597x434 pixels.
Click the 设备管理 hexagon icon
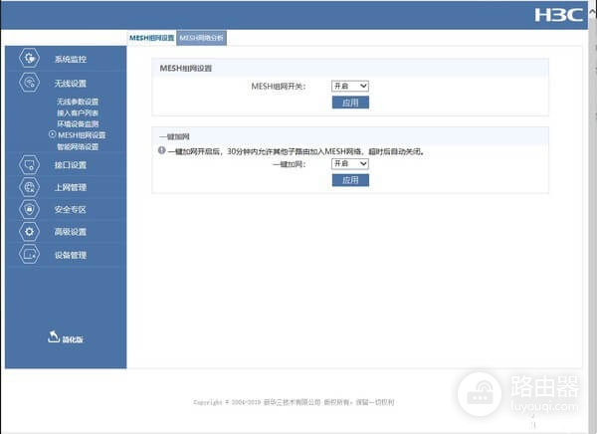[x=30, y=255]
